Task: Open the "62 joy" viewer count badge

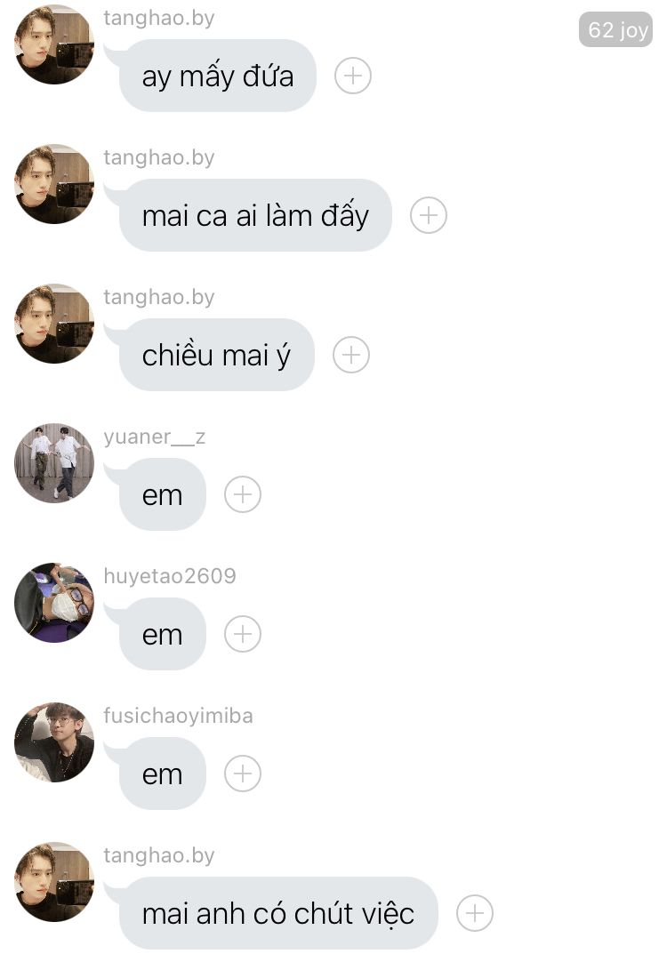Action: click(615, 29)
